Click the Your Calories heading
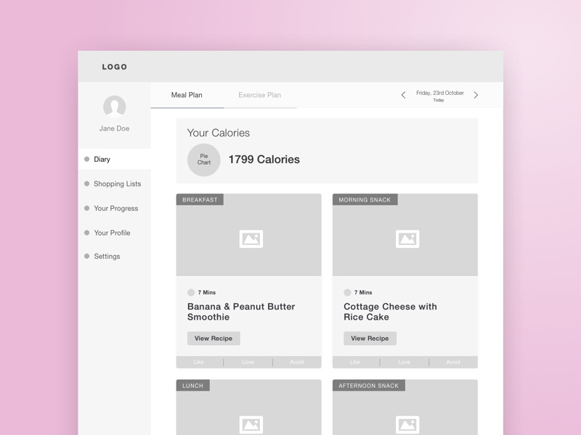This screenshot has height=435, width=581. tap(219, 133)
